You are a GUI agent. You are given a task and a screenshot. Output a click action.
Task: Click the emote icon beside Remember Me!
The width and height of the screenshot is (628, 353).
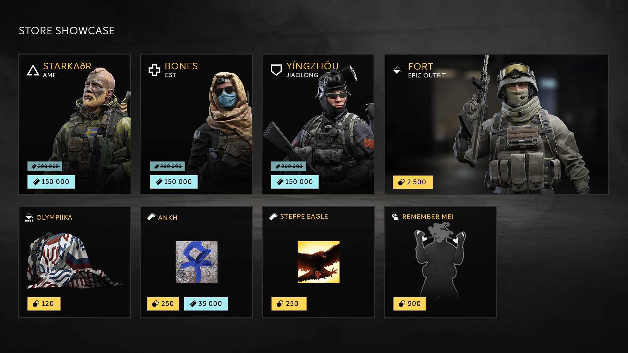coord(395,217)
